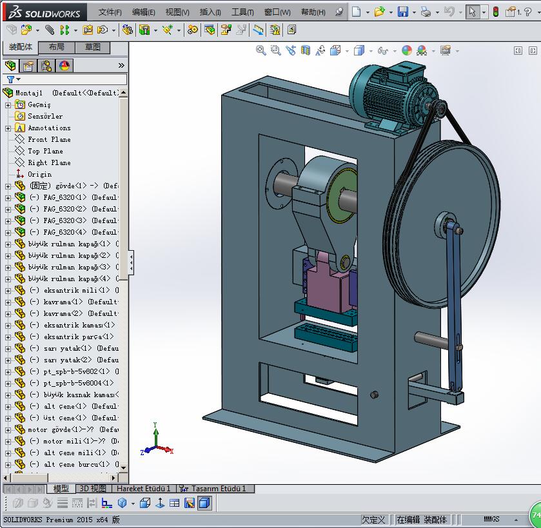Click the Linear Component Pattern icon
Screen dimensions: 541x528
tap(64, 30)
